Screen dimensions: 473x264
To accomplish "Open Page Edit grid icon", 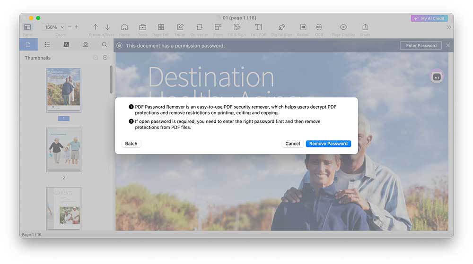I will coord(161,27).
